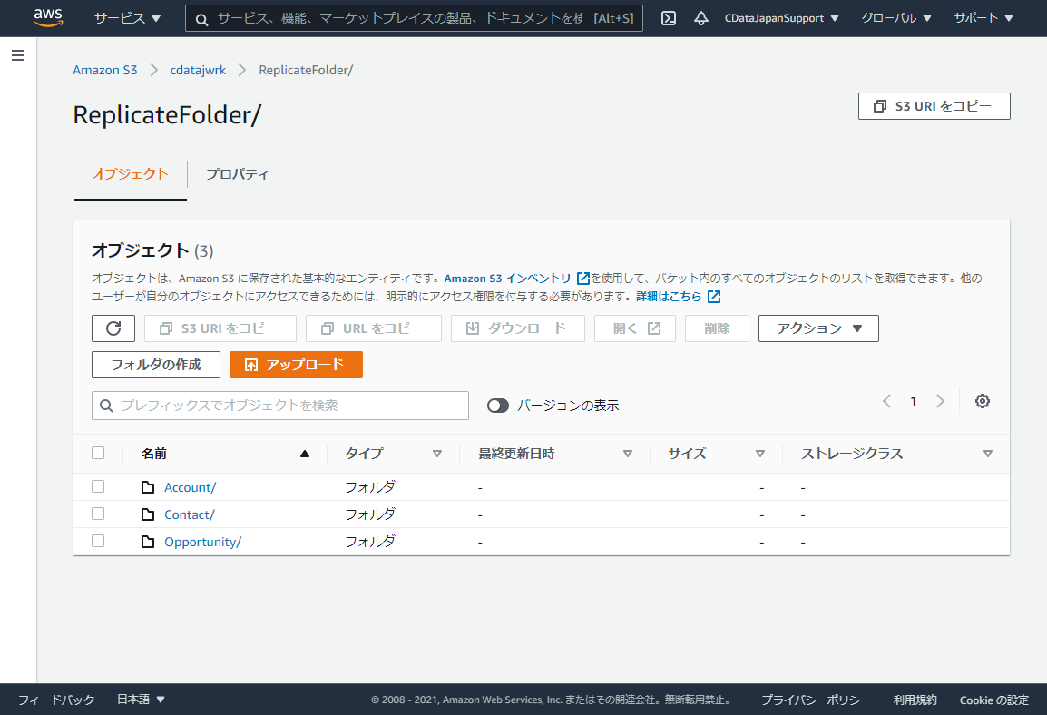Screen dimensions: 1047x715
Task: Check the select-all objects checkbox
Action: click(x=98, y=452)
